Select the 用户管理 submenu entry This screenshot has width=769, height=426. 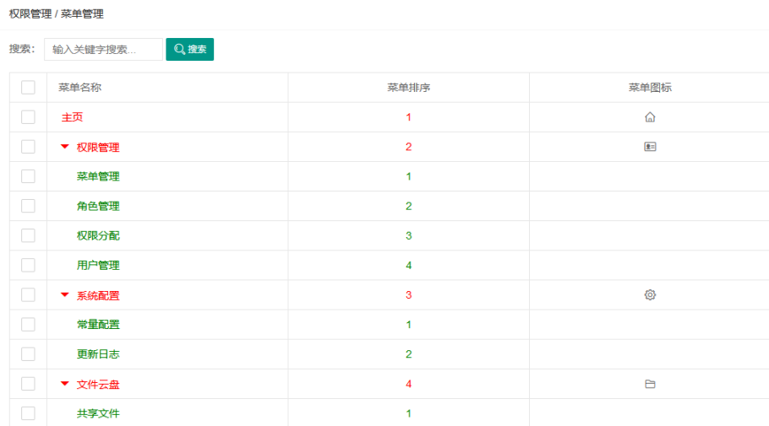(x=98, y=266)
